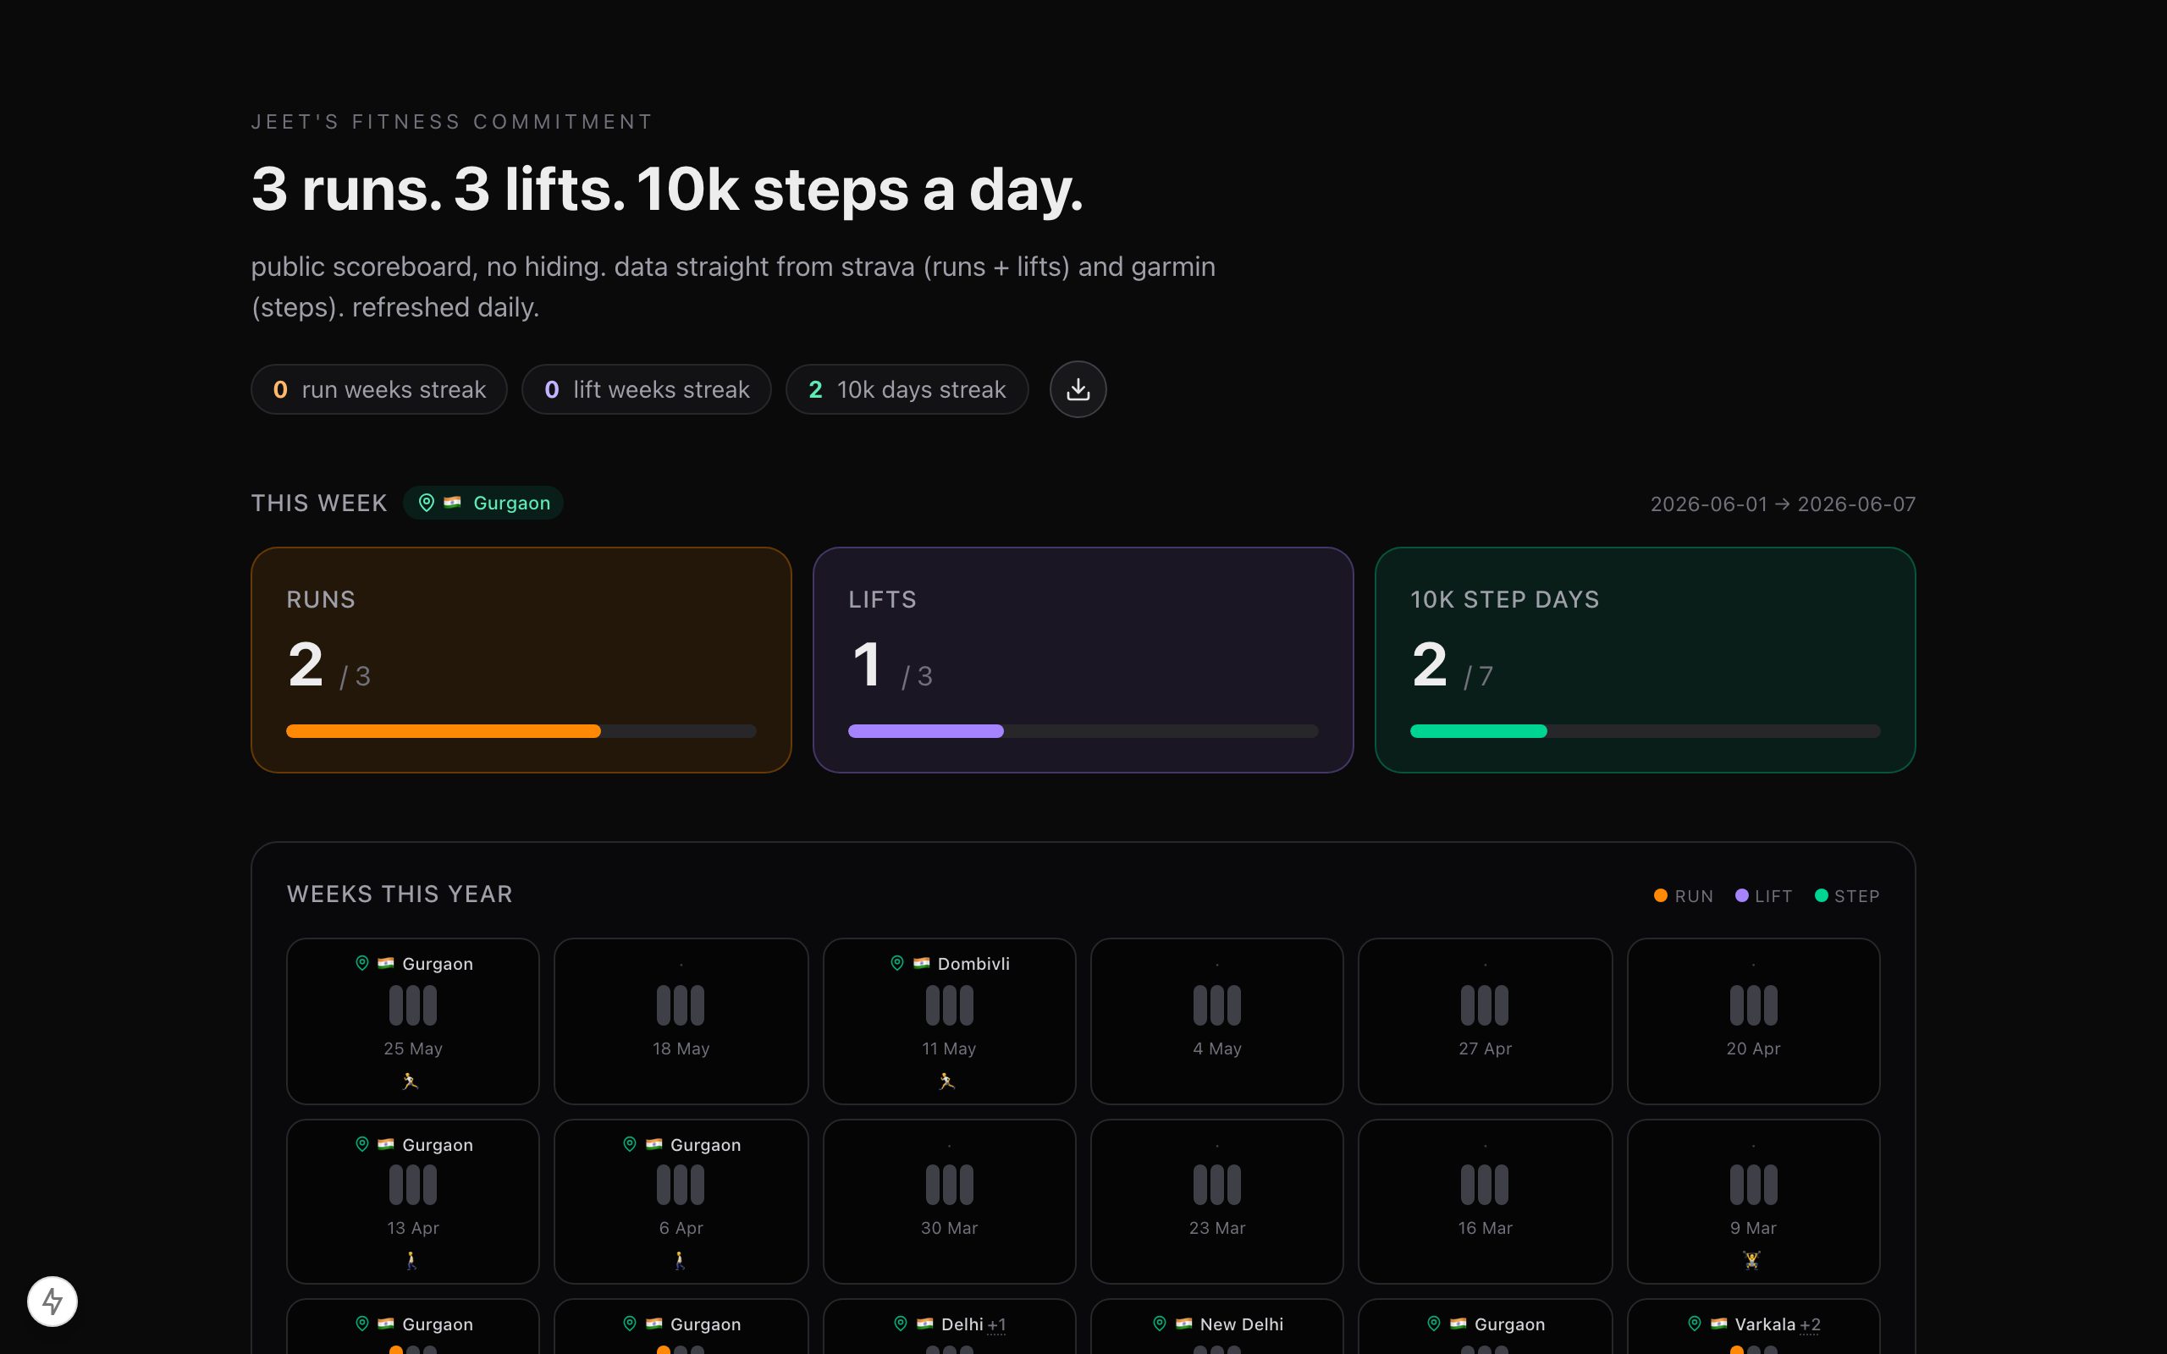Click the green STEP legend dot
Image resolution: width=2167 pixels, height=1354 pixels.
coord(1822,895)
